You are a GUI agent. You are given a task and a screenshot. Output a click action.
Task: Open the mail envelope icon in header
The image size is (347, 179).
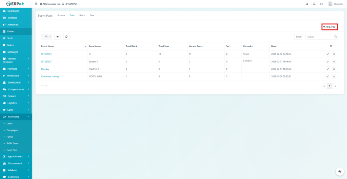[x=321, y=4]
